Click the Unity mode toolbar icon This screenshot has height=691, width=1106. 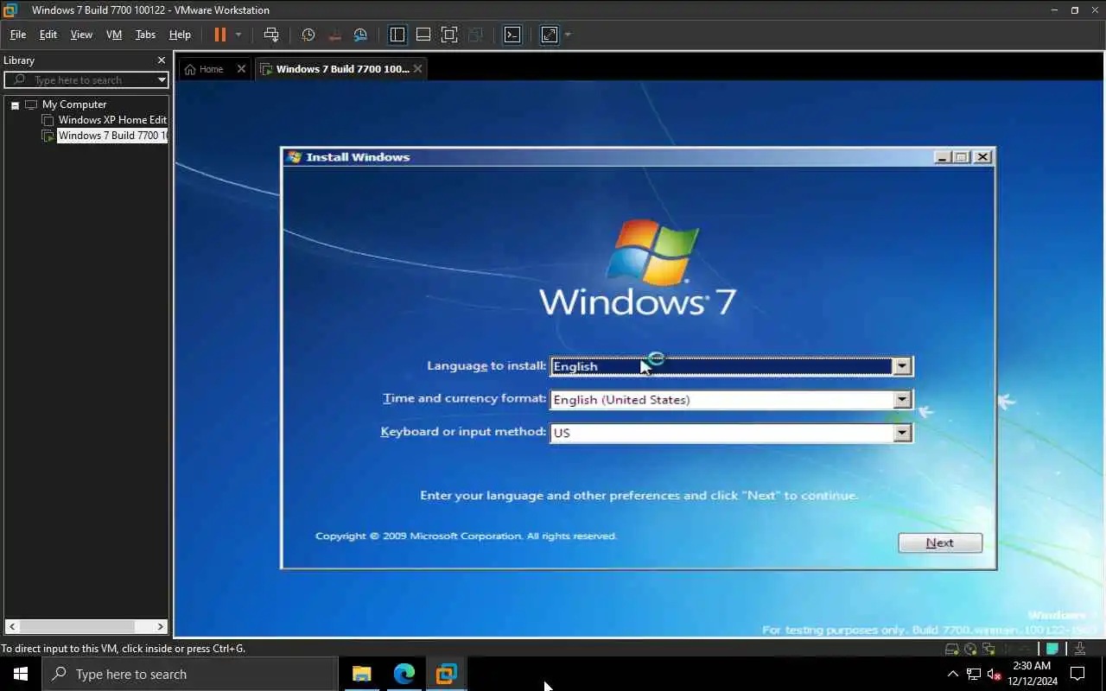475,35
